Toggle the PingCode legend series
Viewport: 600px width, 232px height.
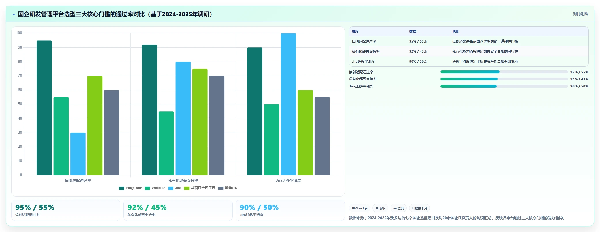pyautogui.click(x=130, y=188)
